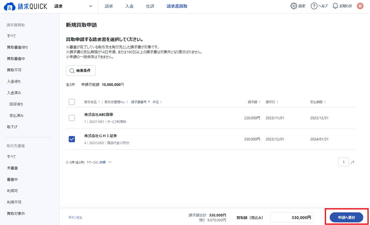Viewport: 370px width, 225px height.
Task: Click the お知らせ label in header
Action: point(346,6)
